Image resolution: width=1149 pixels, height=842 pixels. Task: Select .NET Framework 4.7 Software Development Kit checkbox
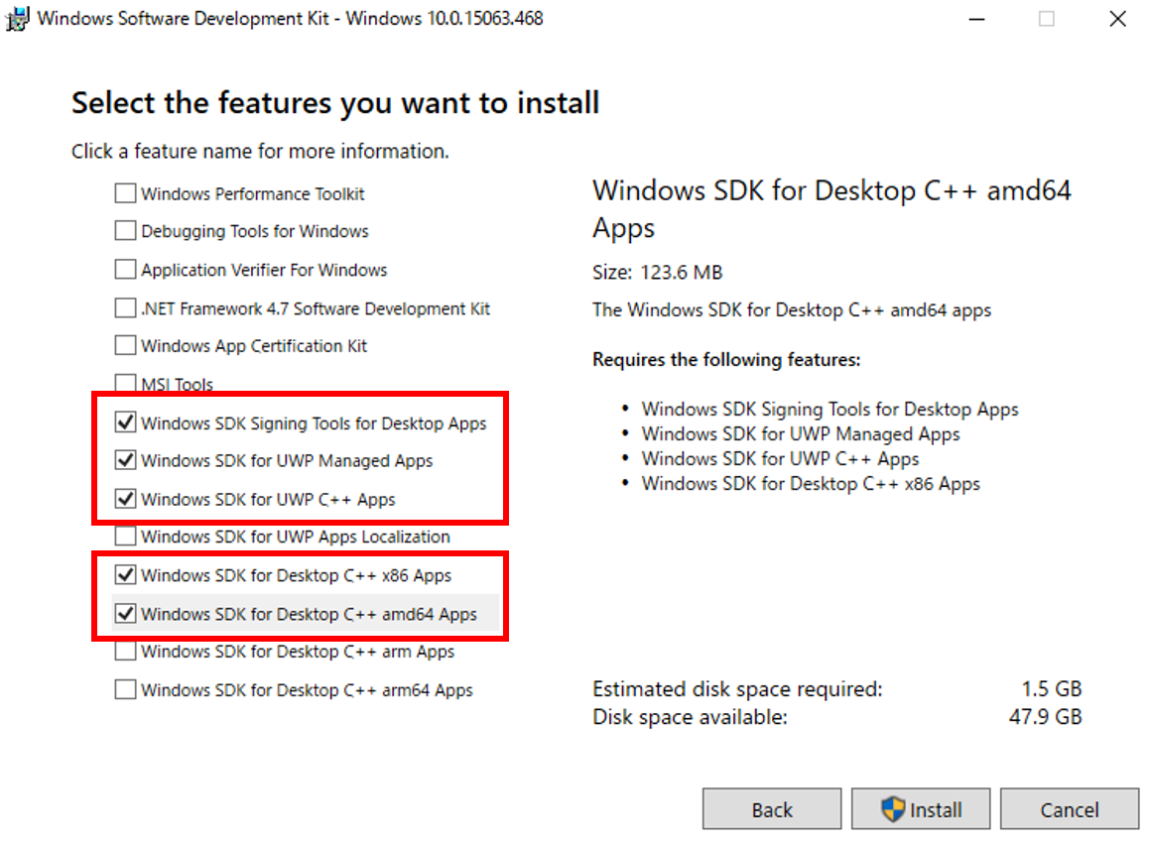click(x=125, y=307)
